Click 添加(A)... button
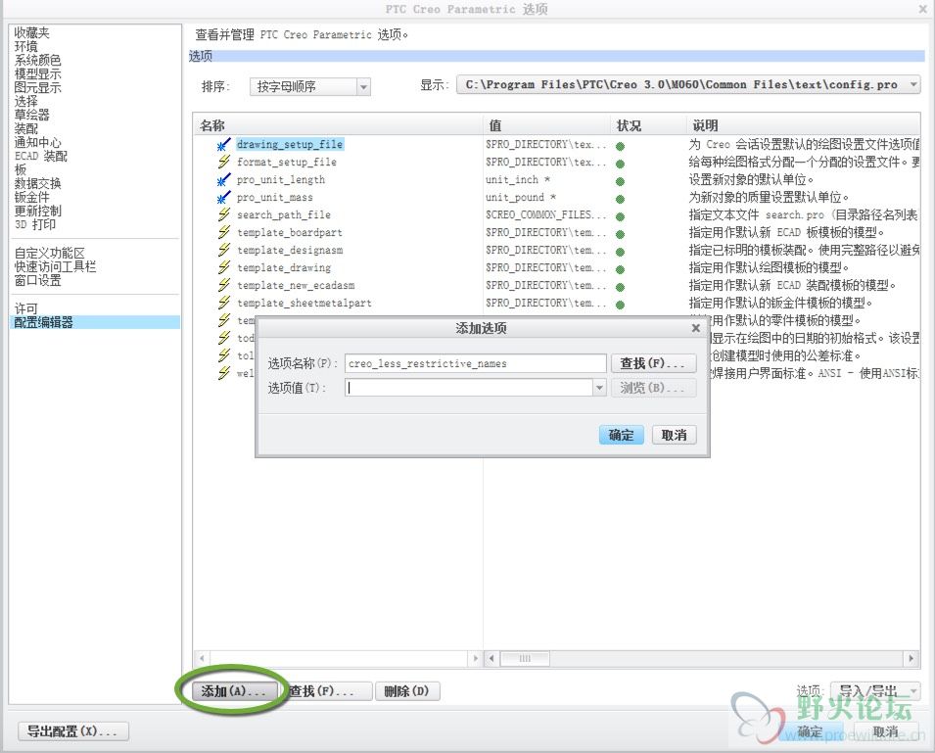Image resolution: width=935 pixels, height=753 pixels. [234, 691]
